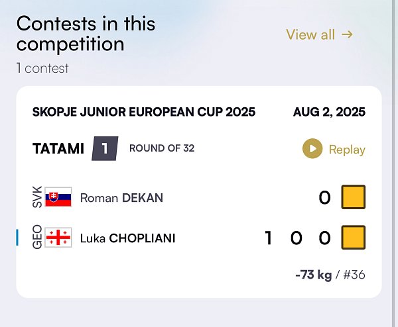Click the Tatami 1 number badge
The image size is (398, 327).
click(x=105, y=148)
